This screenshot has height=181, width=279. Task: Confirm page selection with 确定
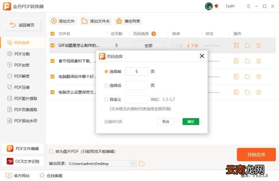click(x=191, y=121)
